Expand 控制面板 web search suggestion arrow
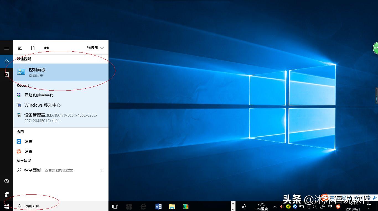The height and width of the screenshot is (211, 378). click(102, 170)
